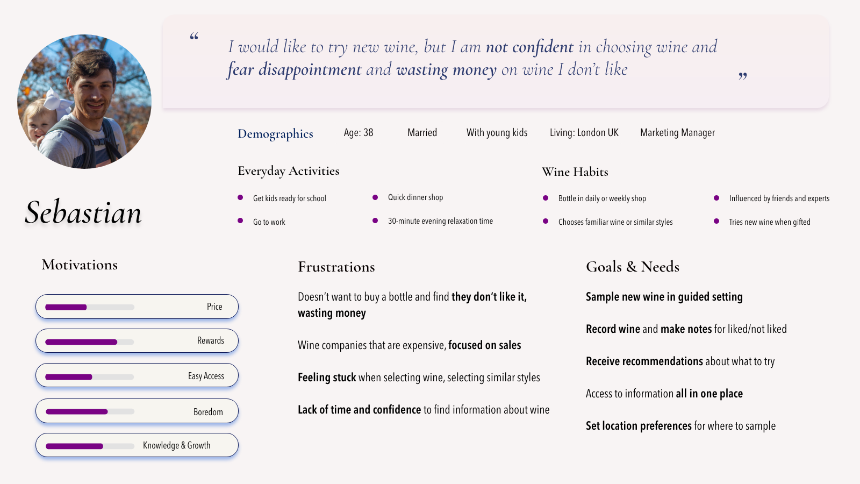Select the Demographics heading

click(275, 133)
